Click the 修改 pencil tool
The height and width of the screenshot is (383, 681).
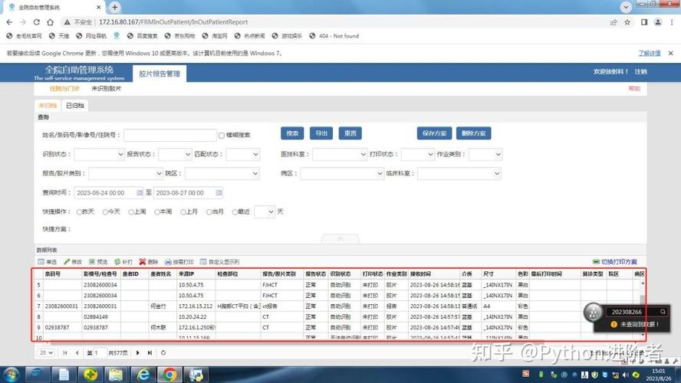[x=73, y=262]
